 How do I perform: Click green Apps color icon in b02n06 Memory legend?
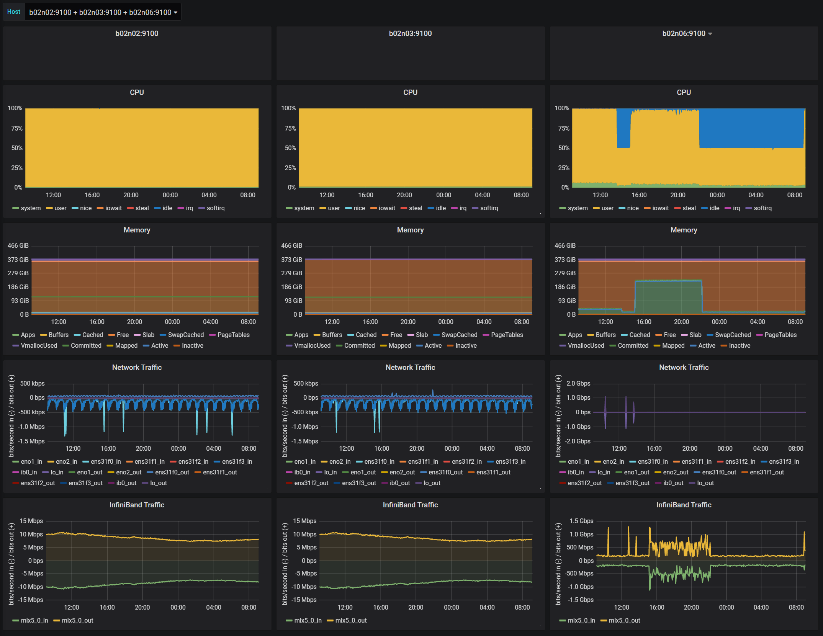tap(562, 335)
